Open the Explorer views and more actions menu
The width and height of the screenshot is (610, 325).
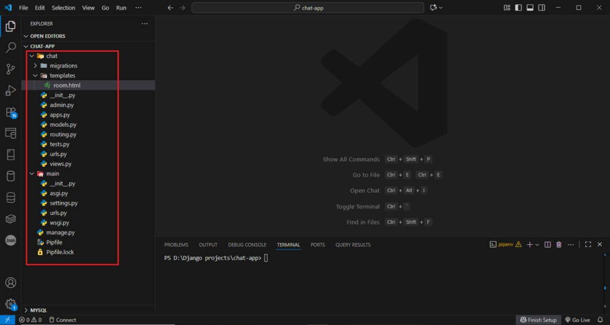tap(145, 24)
